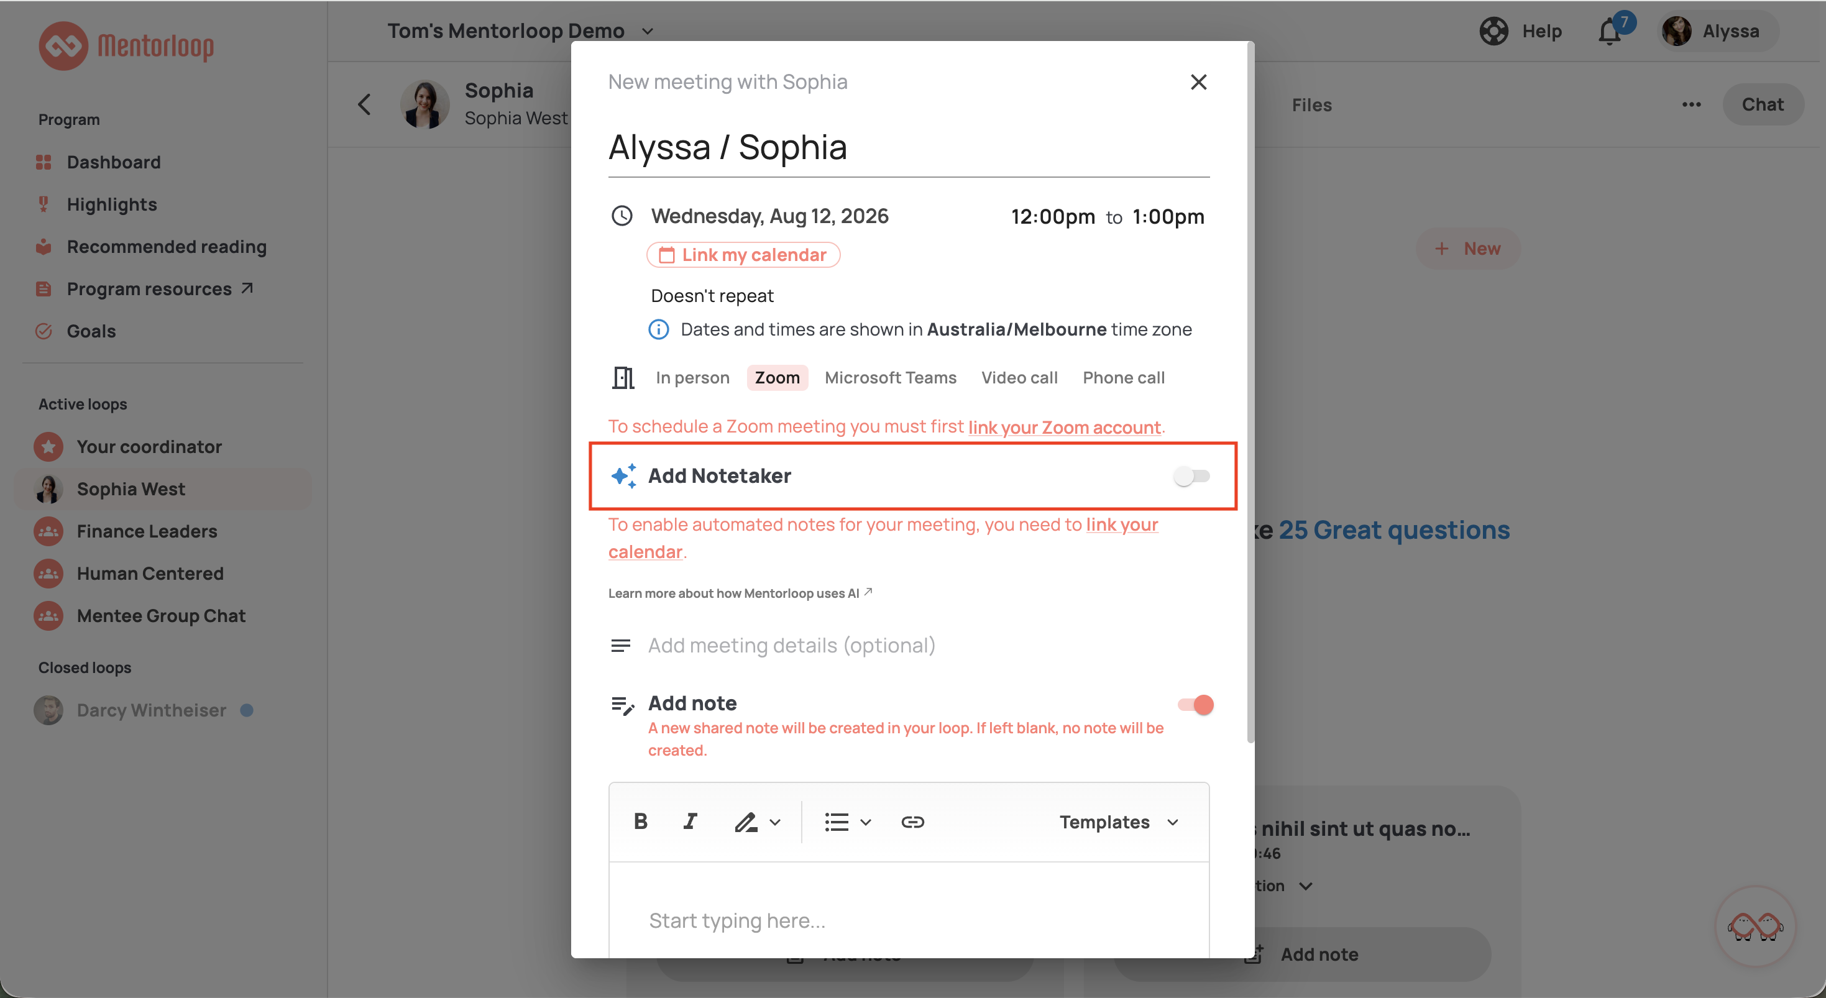1826x998 pixels.
Task: Select In person meeting type
Action: [x=692, y=378]
